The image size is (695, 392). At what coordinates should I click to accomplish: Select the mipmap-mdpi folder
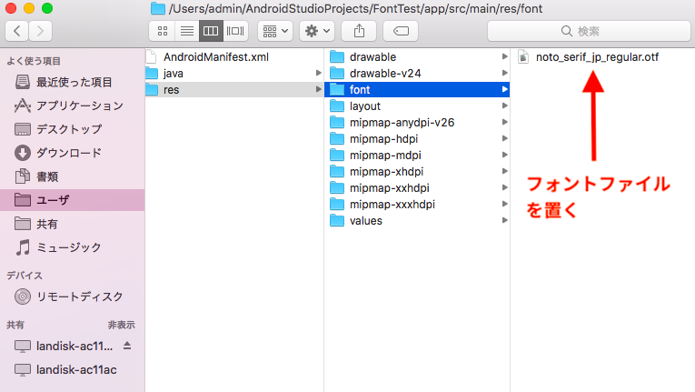(x=417, y=156)
